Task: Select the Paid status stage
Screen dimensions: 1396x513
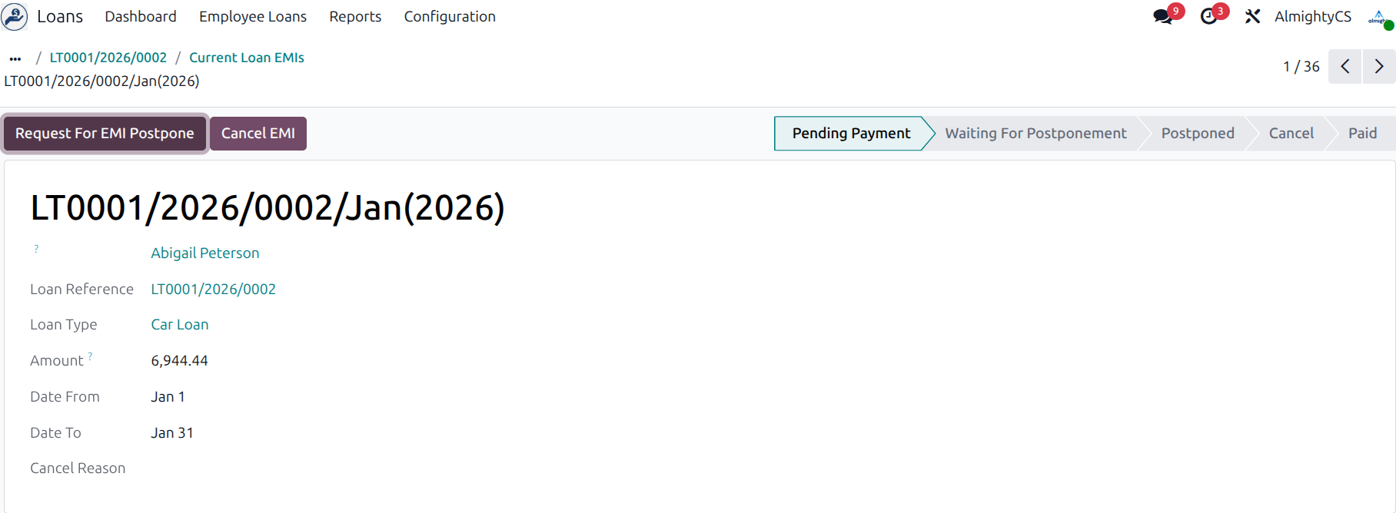Action: [x=1362, y=134]
